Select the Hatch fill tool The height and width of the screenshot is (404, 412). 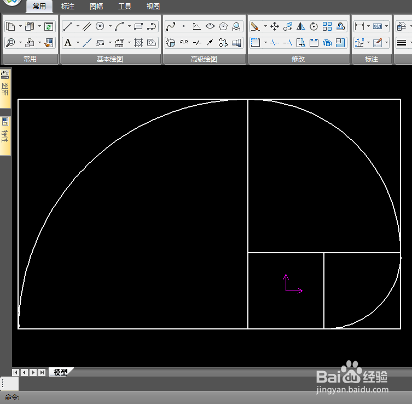click(138, 43)
